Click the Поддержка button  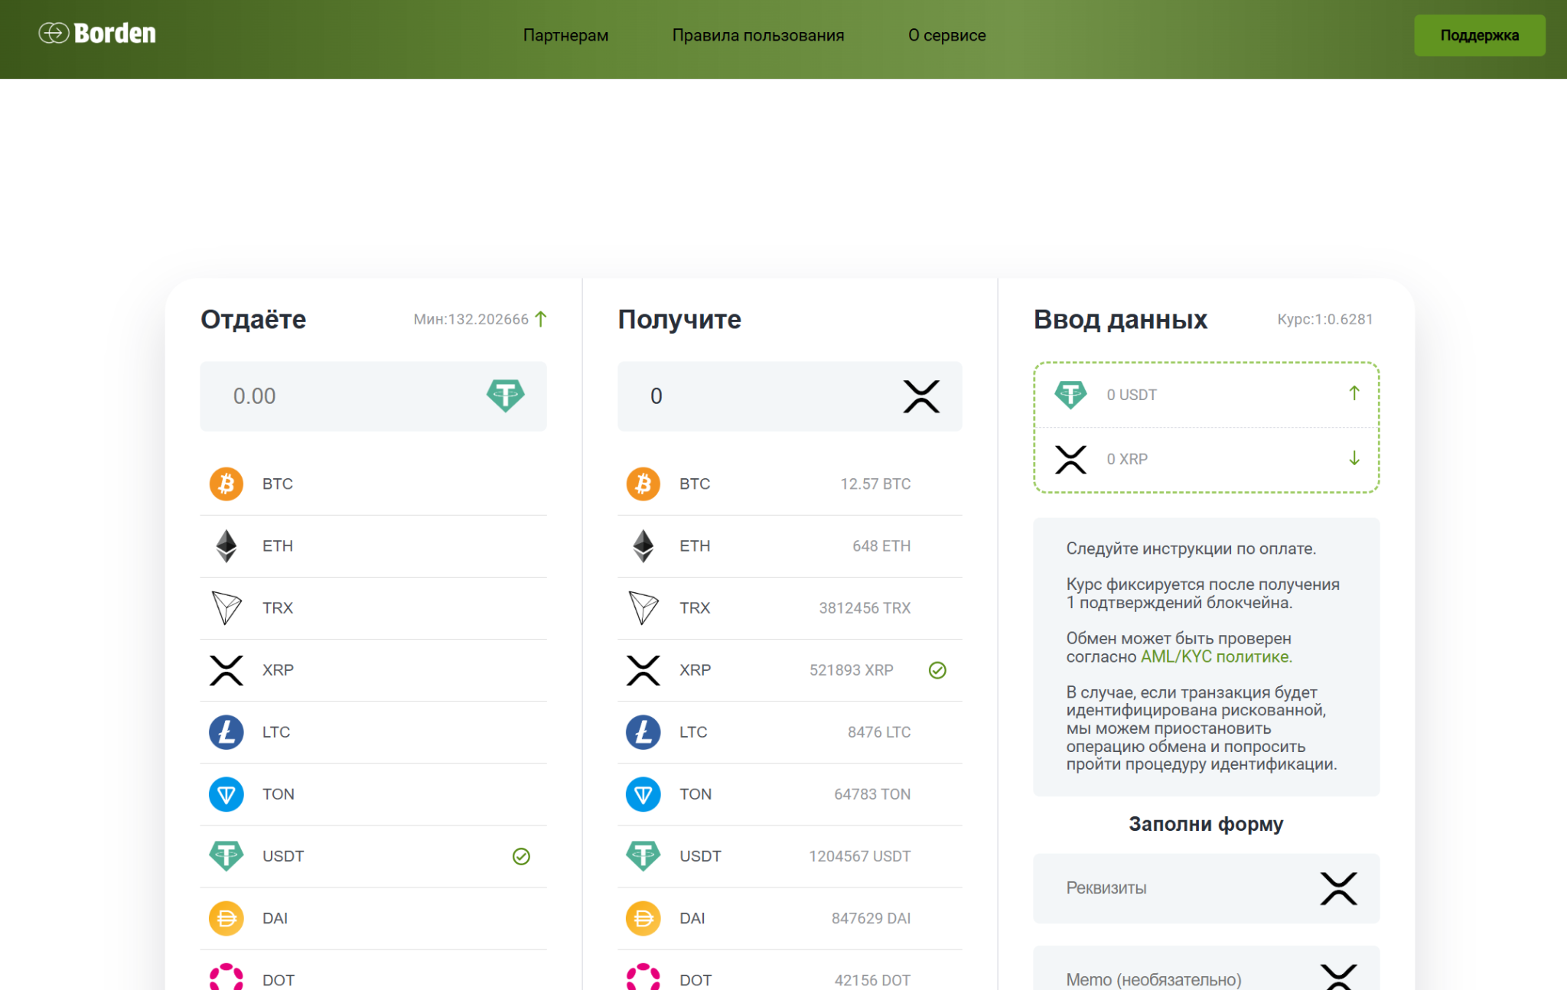pos(1479,35)
